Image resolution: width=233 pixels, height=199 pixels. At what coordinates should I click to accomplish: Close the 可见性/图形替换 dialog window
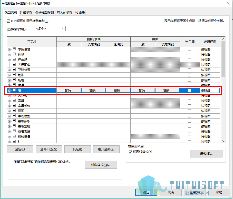pyautogui.click(x=228, y=3)
